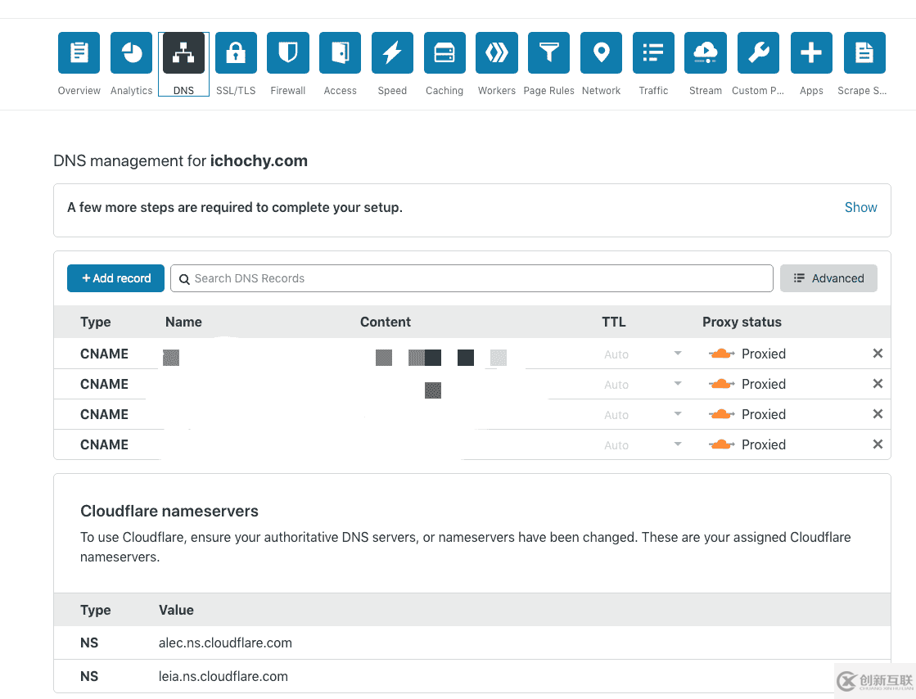Viewport: 916px width, 699px height.
Task: Open the SSL/TLS padlock icon
Action: (236, 53)
